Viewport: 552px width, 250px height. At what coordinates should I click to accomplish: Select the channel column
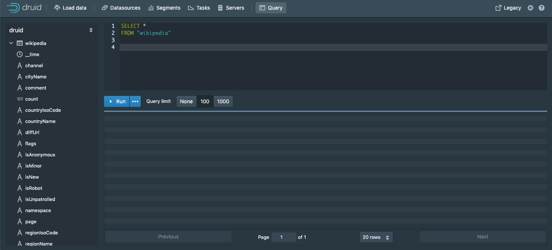[x=34, y=66]
